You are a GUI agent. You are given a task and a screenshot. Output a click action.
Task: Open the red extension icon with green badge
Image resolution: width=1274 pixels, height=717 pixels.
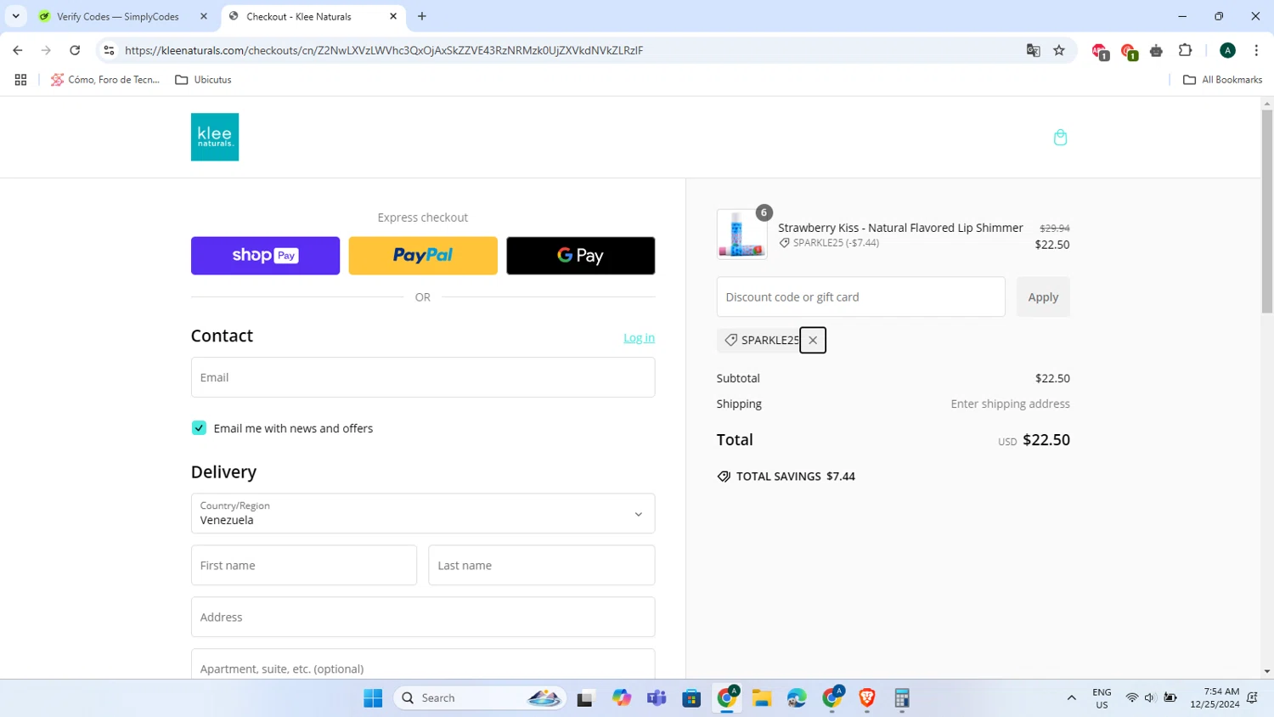(x=1129, y=52)
